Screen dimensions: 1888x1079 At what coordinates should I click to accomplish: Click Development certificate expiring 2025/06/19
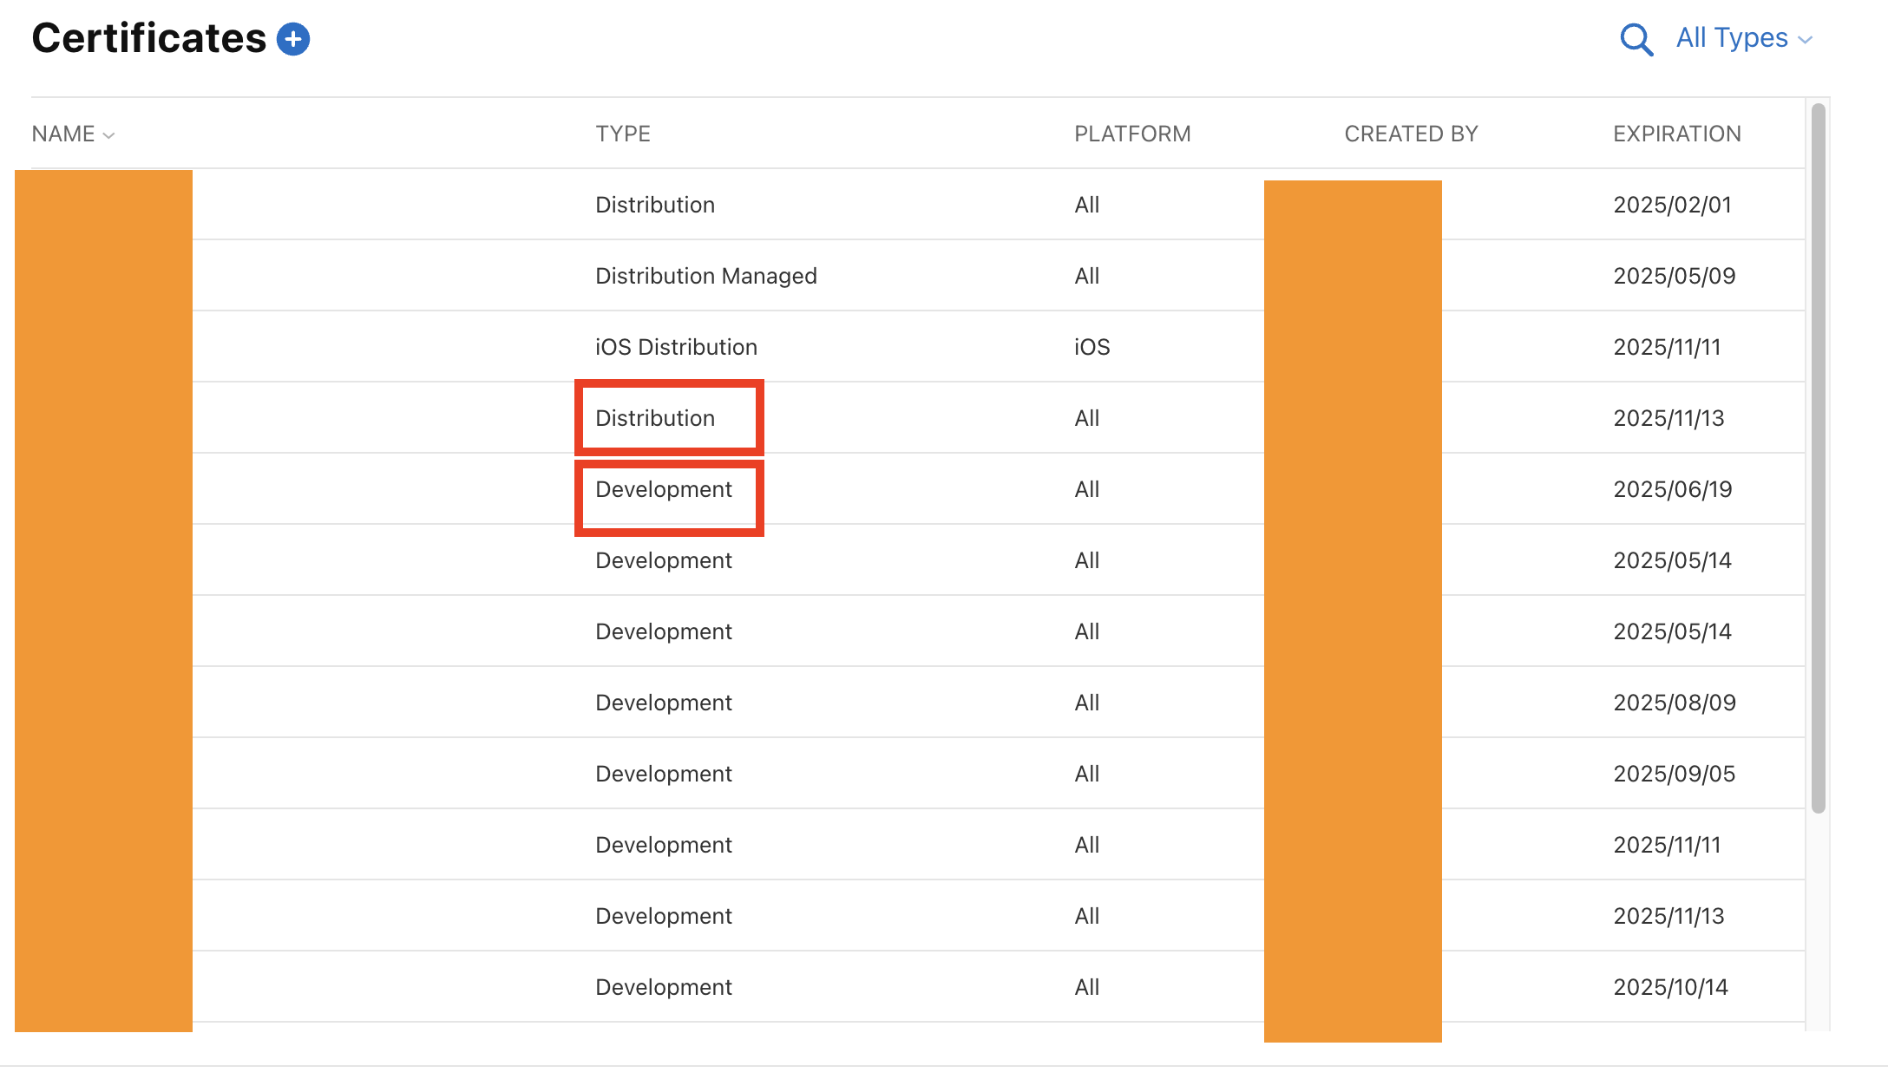click(664, 489)
